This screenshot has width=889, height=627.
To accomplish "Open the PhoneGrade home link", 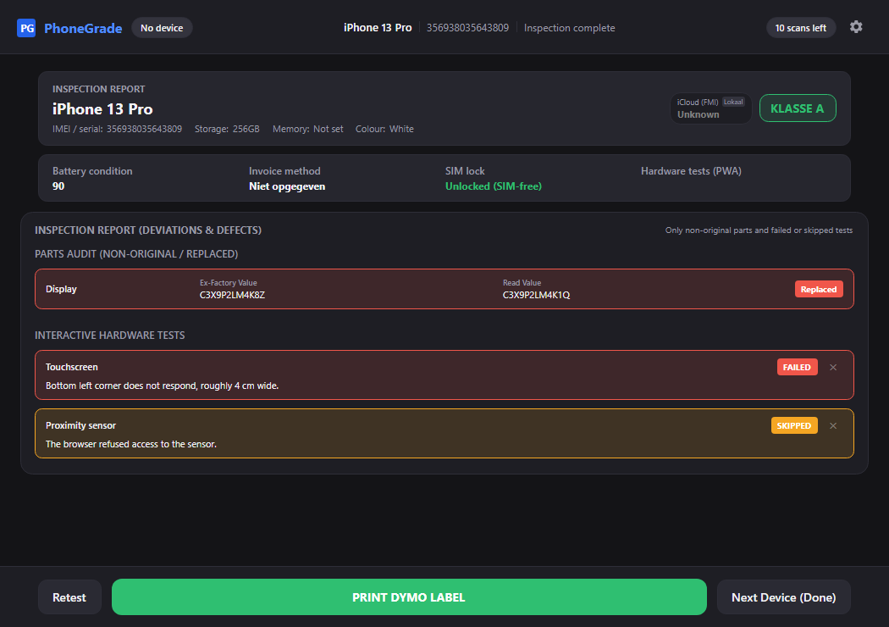I will [83, 28].
